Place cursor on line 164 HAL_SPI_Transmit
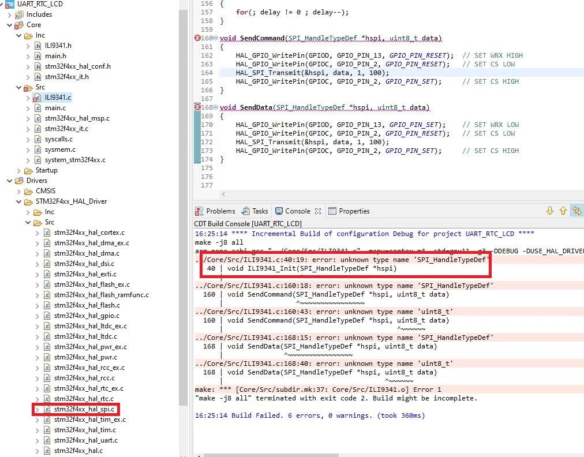Screen dimensions: 584x457 point(312,73)
